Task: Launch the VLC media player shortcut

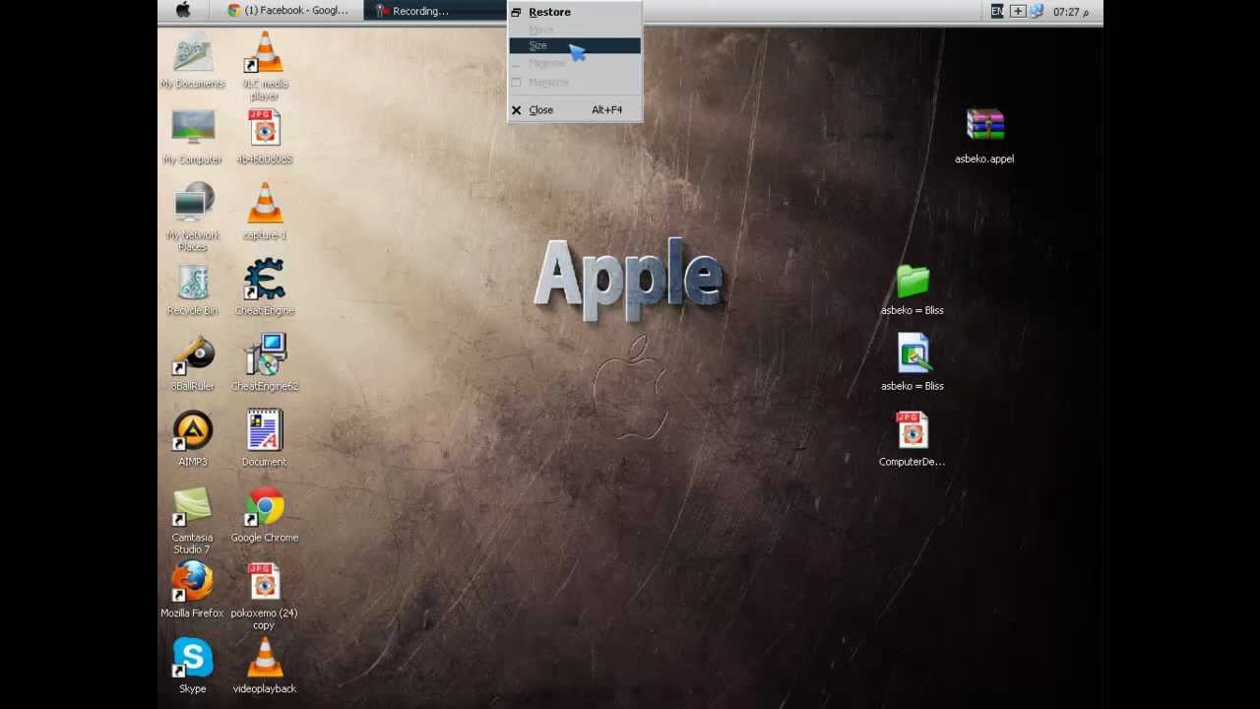Action: (x=265, y=65)
